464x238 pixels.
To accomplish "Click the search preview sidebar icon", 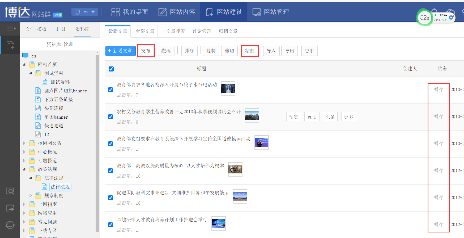I will coord(10,191).
